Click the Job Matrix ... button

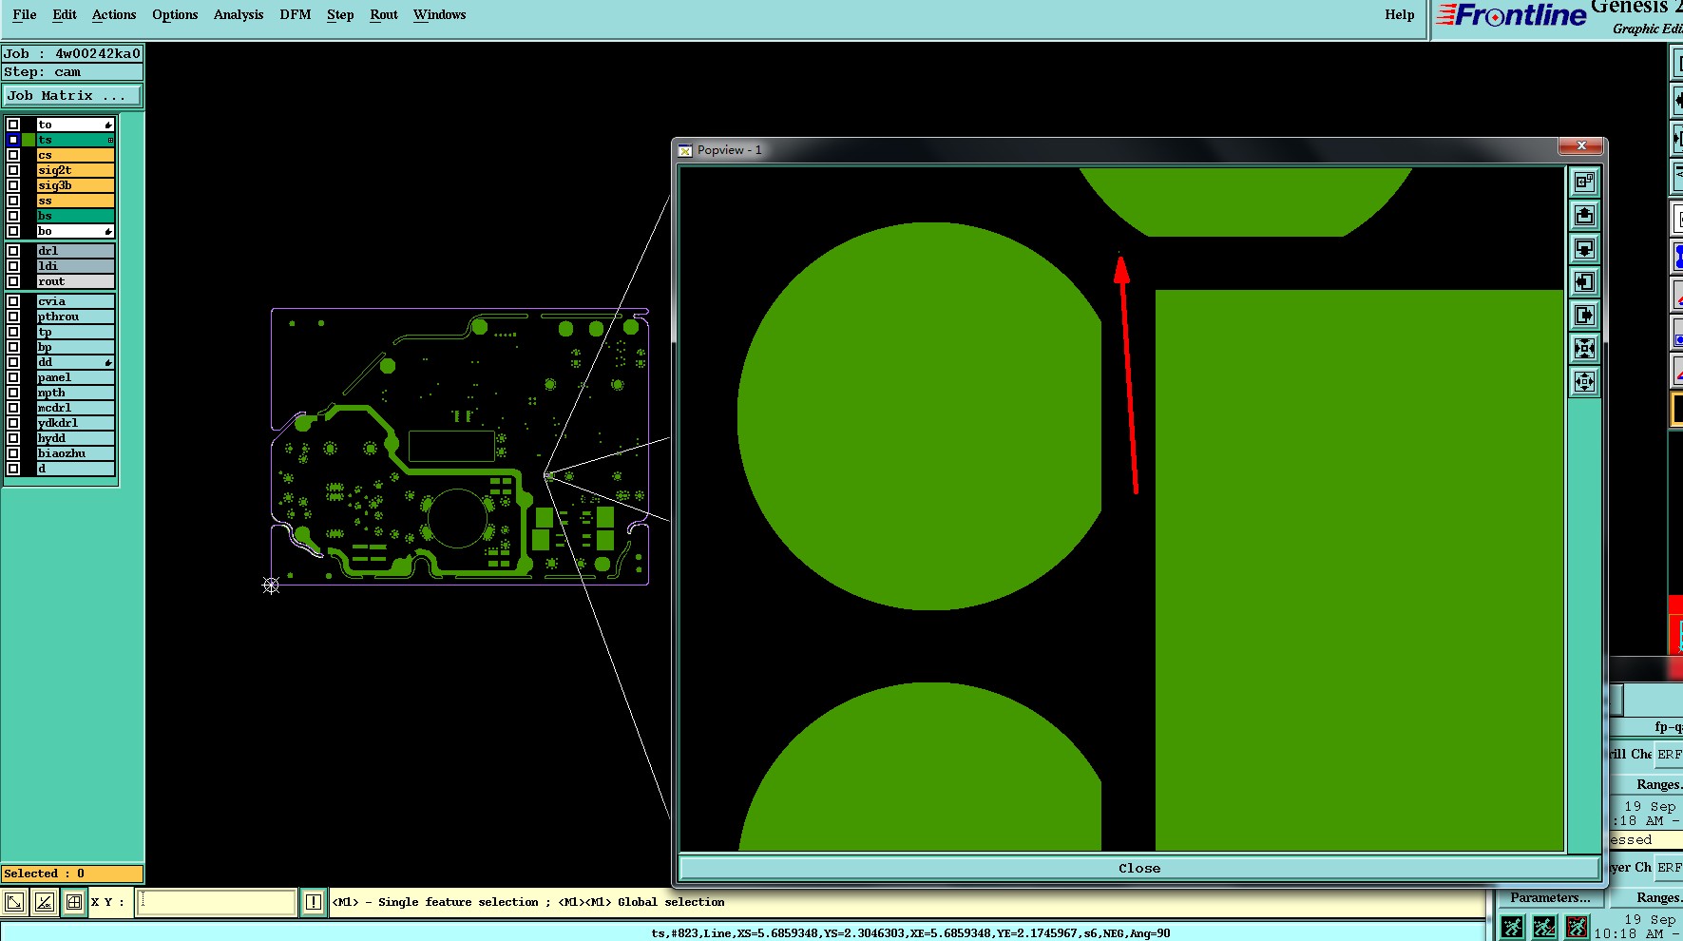click(x=72, y=96)
